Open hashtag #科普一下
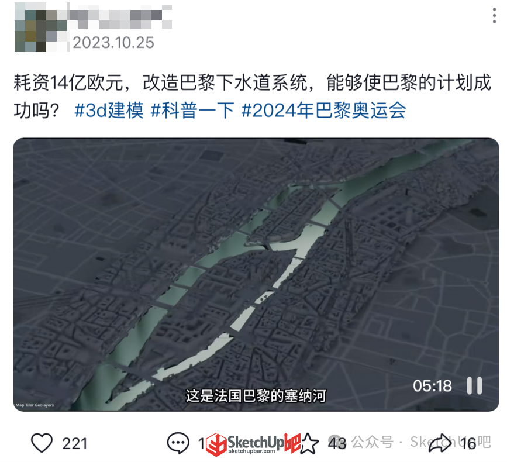 tap(192, 111)
